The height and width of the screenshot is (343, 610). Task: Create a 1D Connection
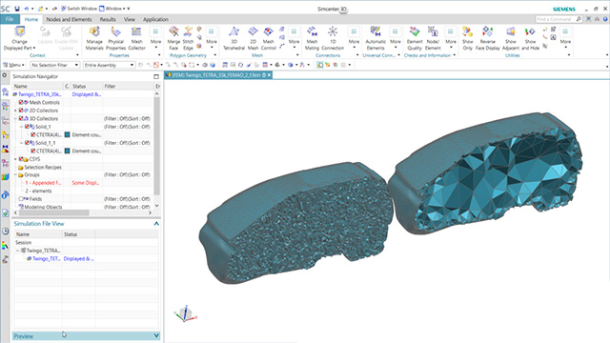pos(333,38)
